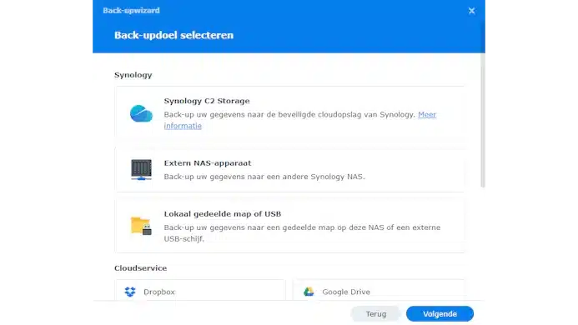Image resolution: width=578 pixels, height=325 pixels.
Task: Choose the Google Drive label text
Action: tap(346, 292)
